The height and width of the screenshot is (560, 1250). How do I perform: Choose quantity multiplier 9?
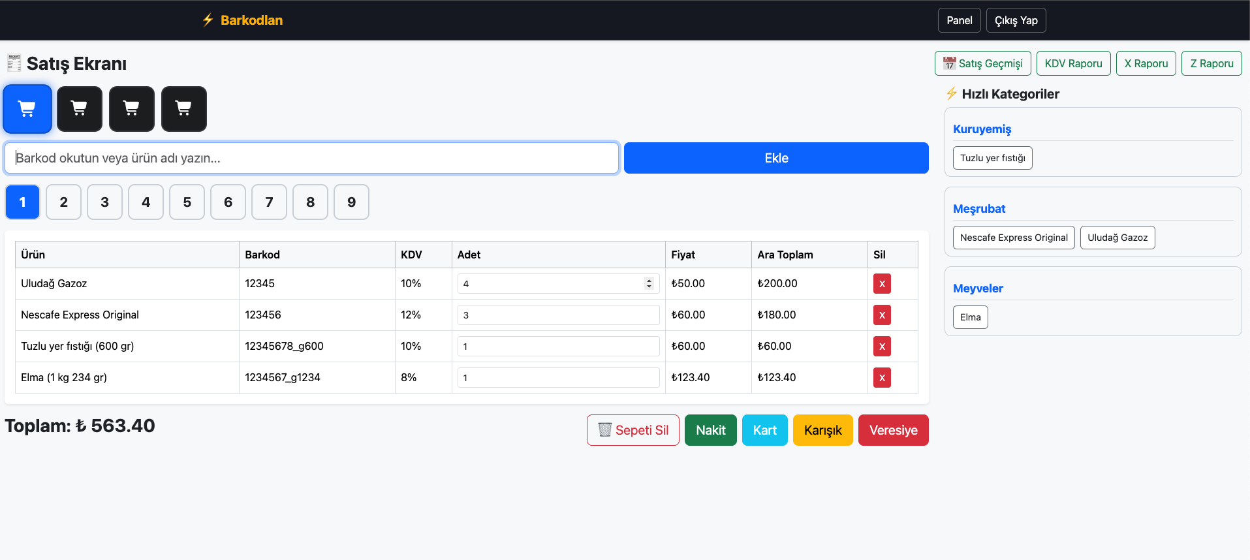point(351,202)
